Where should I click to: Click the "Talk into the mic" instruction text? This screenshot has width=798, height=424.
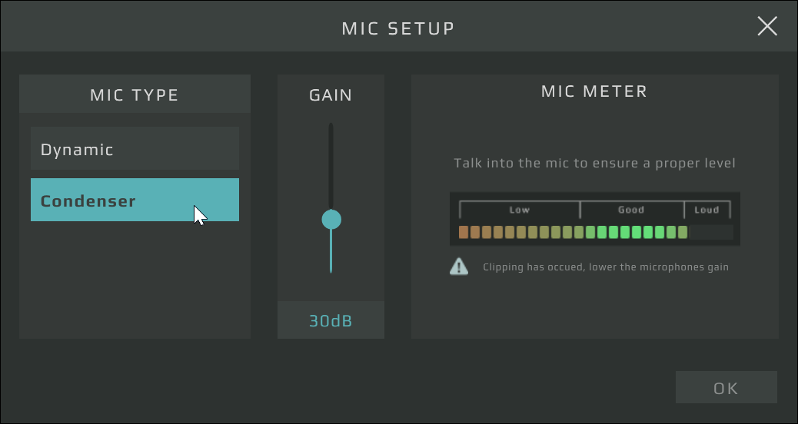[x=594, y=163]
